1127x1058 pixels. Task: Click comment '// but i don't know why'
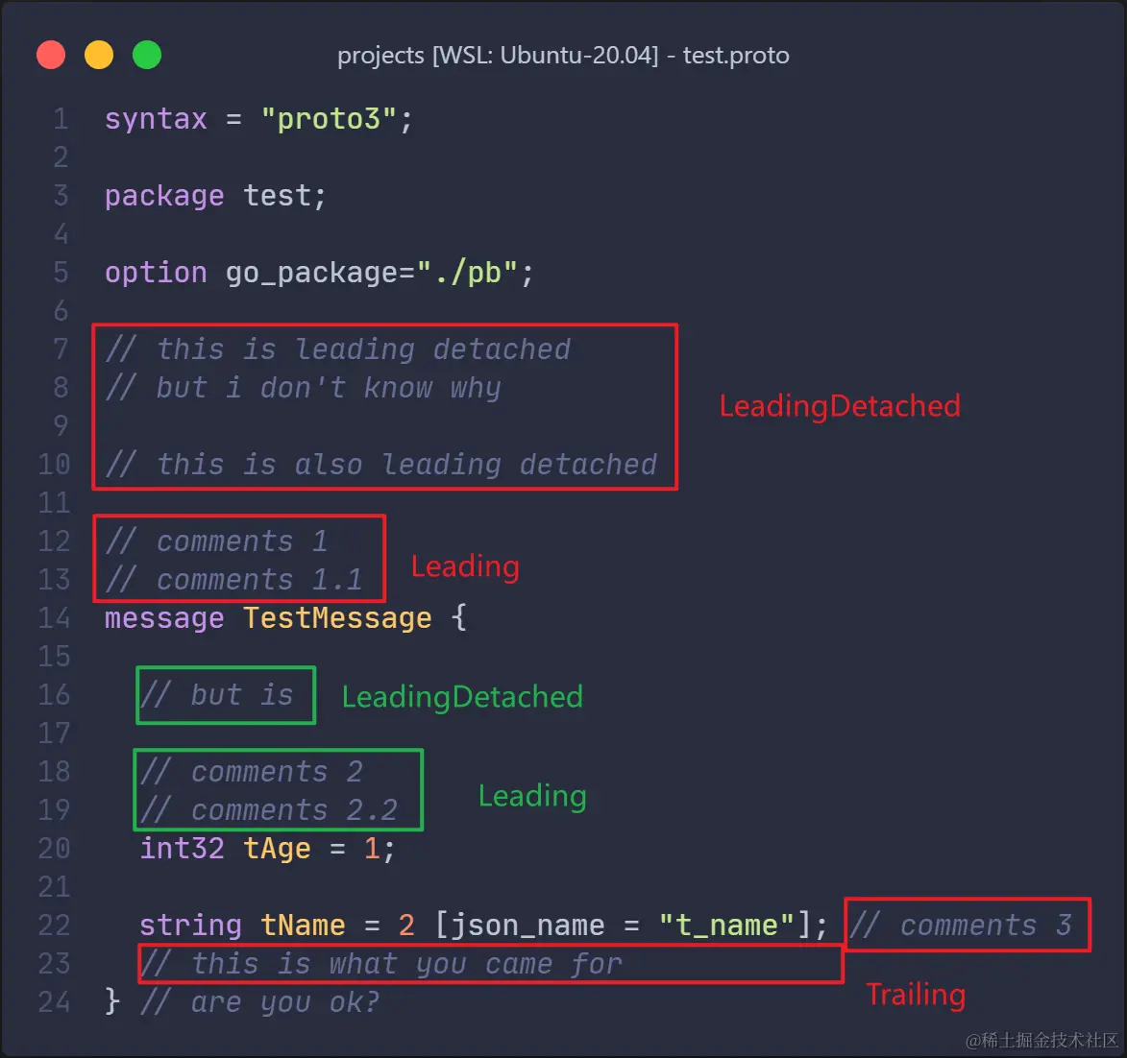point(303,388)
